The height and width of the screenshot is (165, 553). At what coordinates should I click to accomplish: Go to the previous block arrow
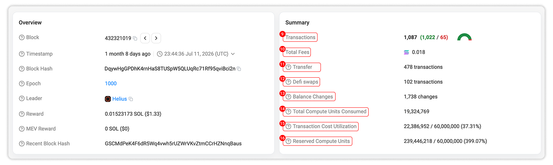tap(145, 38)
